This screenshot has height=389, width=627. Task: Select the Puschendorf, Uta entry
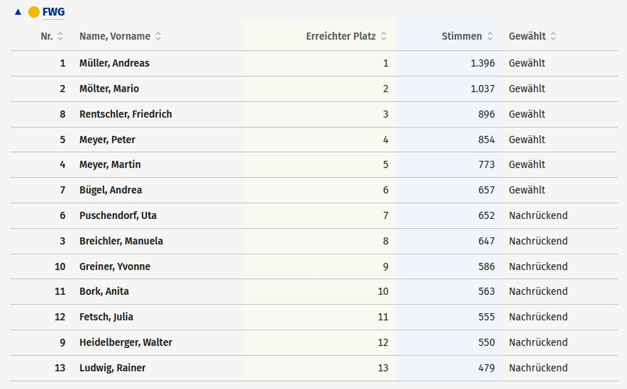coord(314,216)
